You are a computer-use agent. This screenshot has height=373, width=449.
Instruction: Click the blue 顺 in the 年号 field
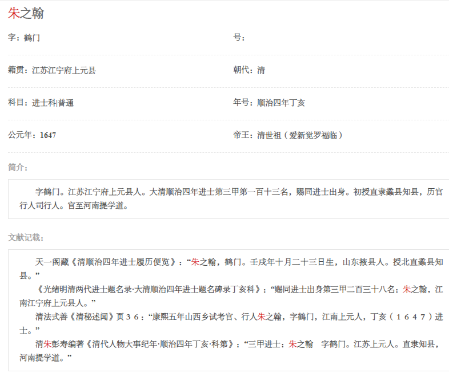261,103
